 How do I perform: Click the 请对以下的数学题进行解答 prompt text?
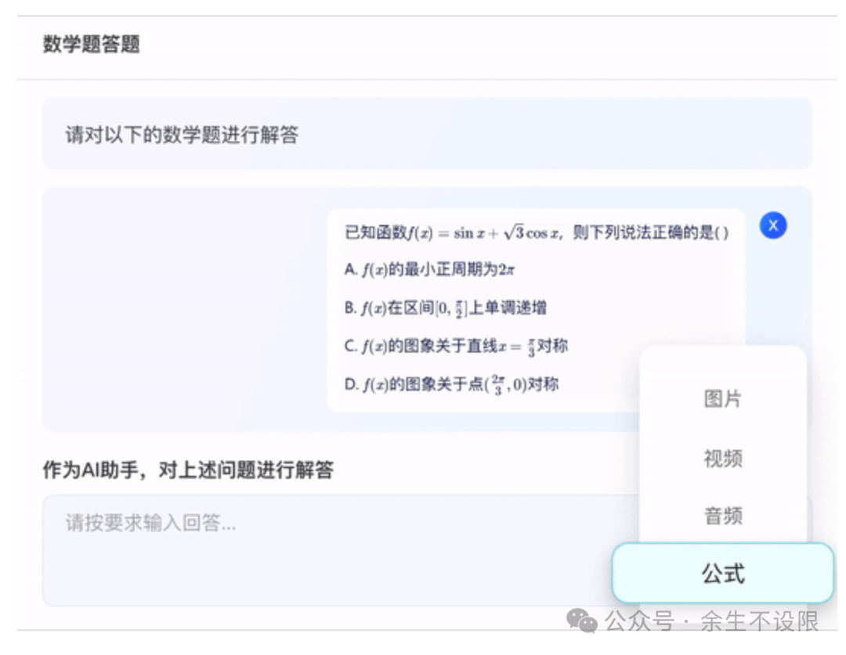182,135
